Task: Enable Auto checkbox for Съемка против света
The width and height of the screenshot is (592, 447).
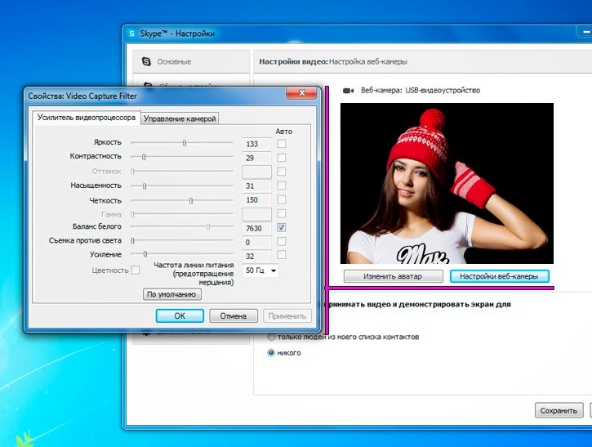Action: pyautogui.click(x=281, y=241)
